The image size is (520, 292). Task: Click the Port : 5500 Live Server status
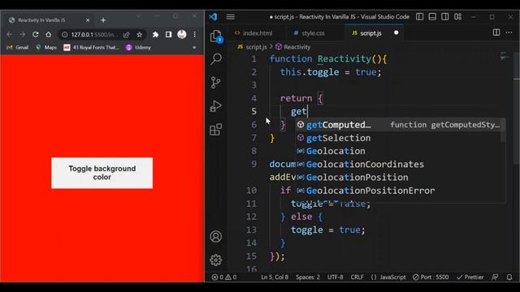431,277
